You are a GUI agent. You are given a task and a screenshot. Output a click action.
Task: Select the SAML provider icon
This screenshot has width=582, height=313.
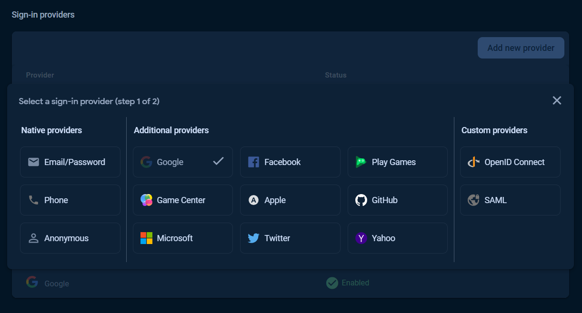(473, 200)
